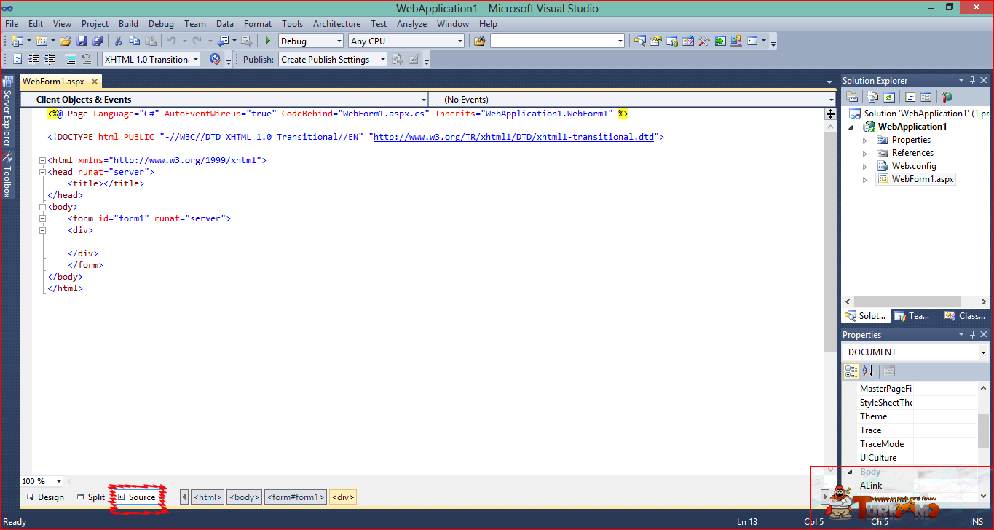Open the Toolbox via hammer-wrench toolbar icon
This screenshot has height=530, width=994.
point(703,41)
